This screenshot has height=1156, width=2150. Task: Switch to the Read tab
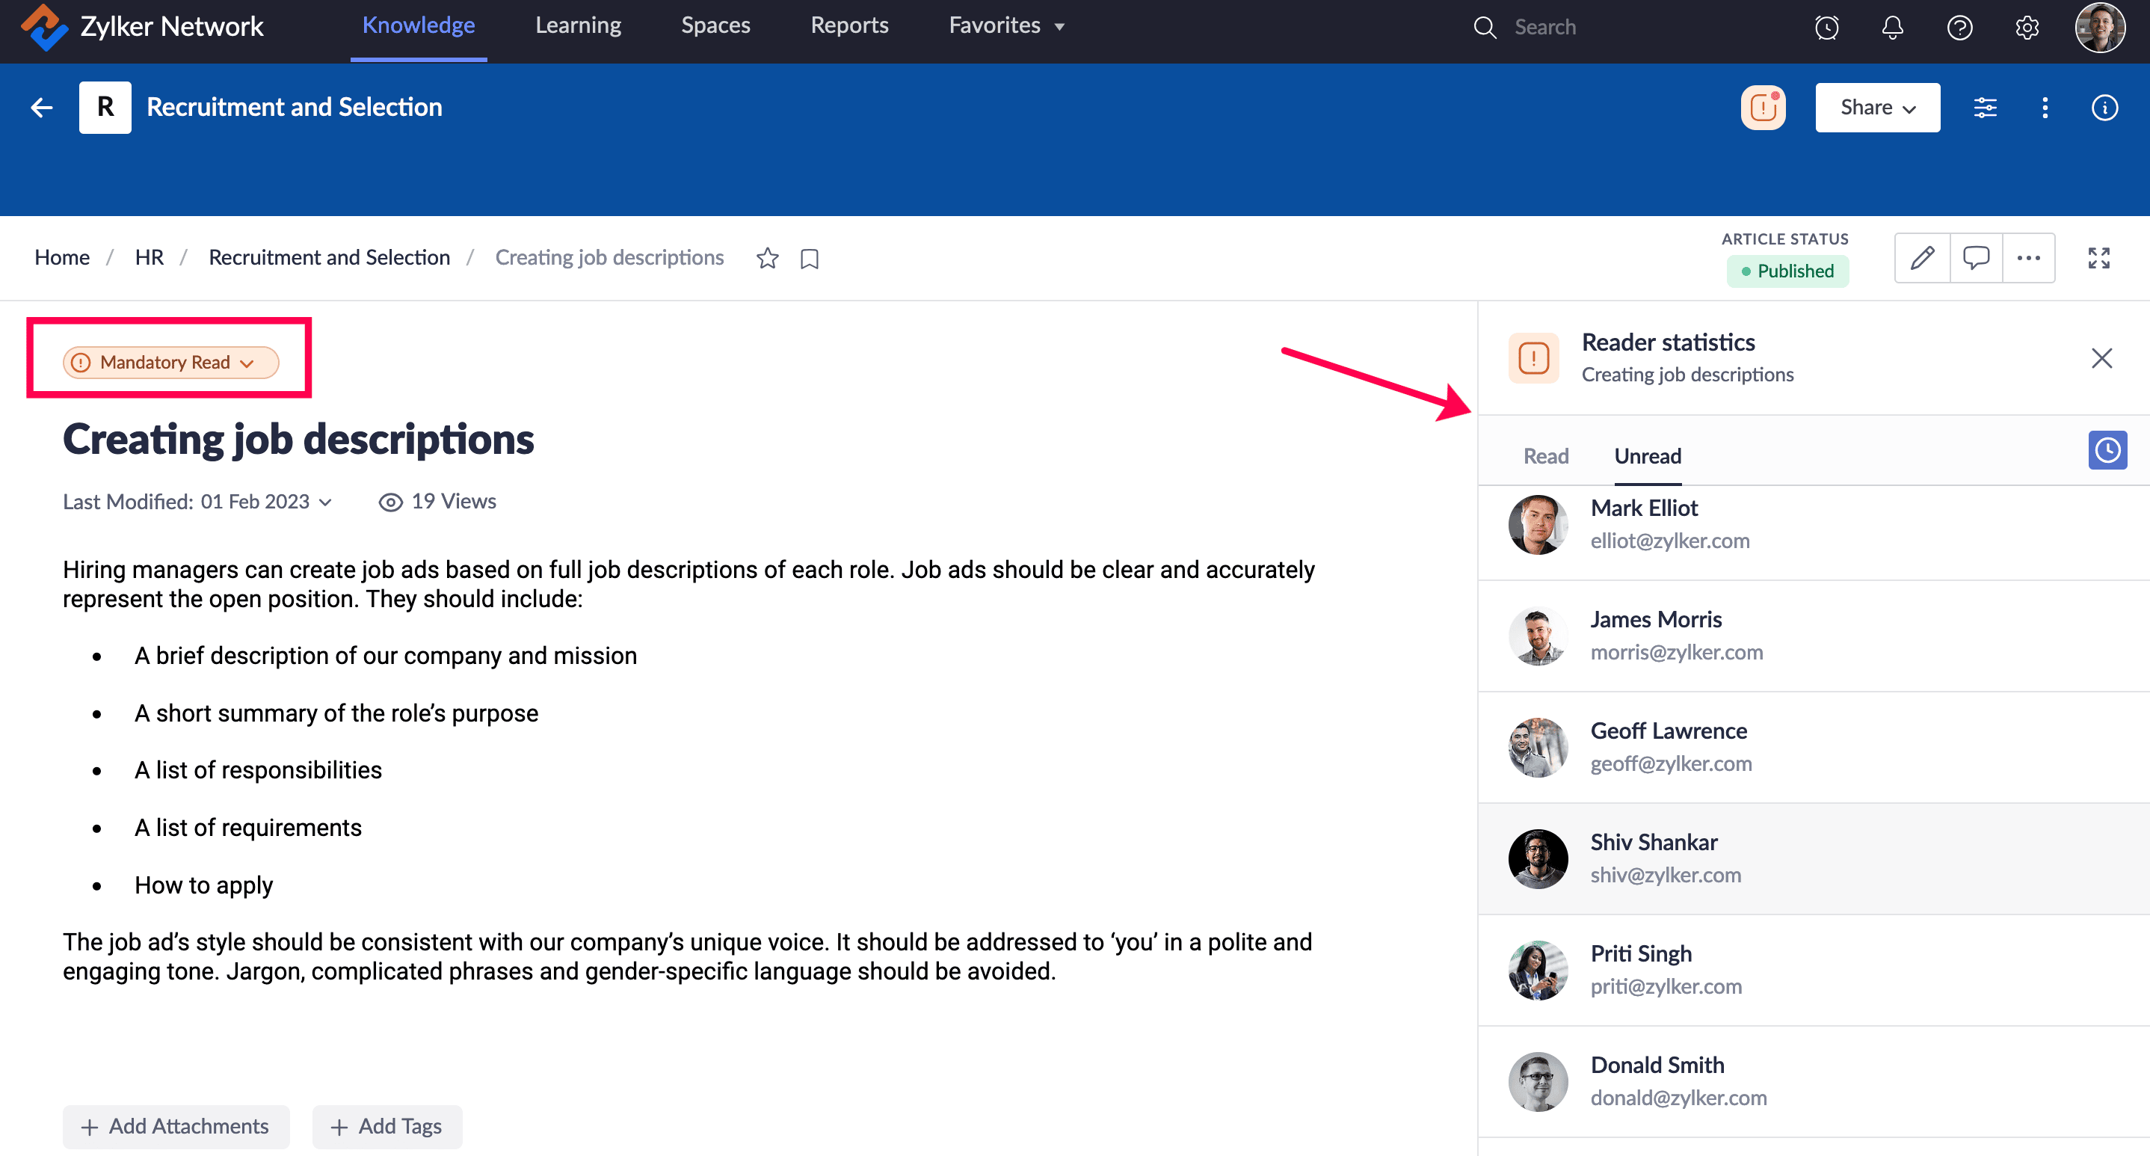(1545, 455)
